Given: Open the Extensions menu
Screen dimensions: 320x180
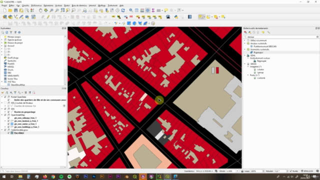Looking at the screenshot, I should 48,5.
